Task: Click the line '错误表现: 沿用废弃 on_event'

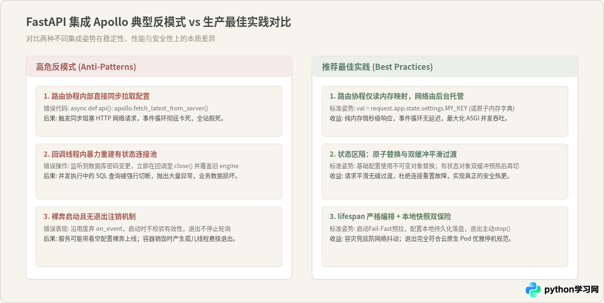Action: click(x=137, y=228)
